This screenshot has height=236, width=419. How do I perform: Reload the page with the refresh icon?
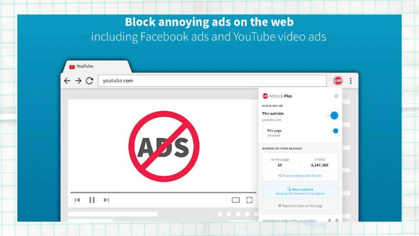89,81
